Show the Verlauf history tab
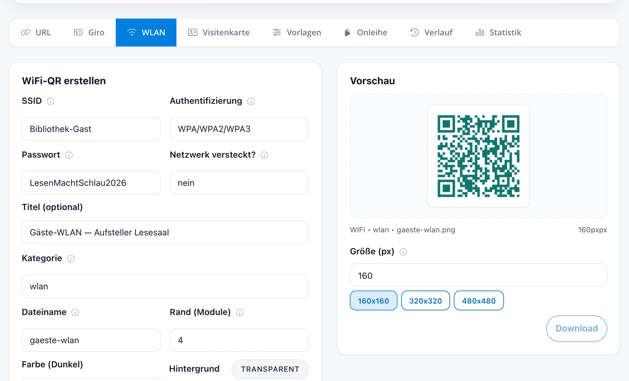 coord(431,33)
